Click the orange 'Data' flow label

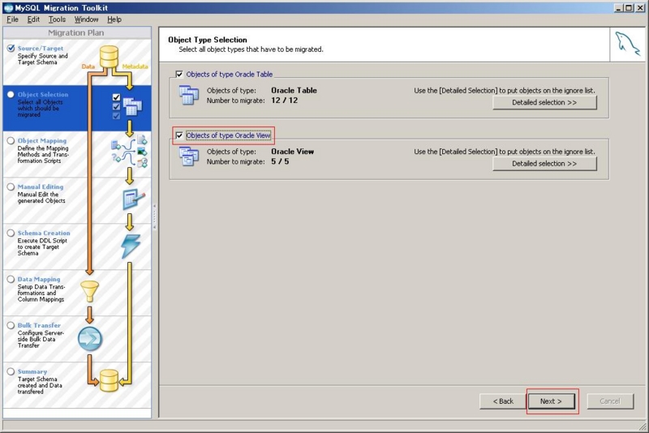click(x=88, y=66)
